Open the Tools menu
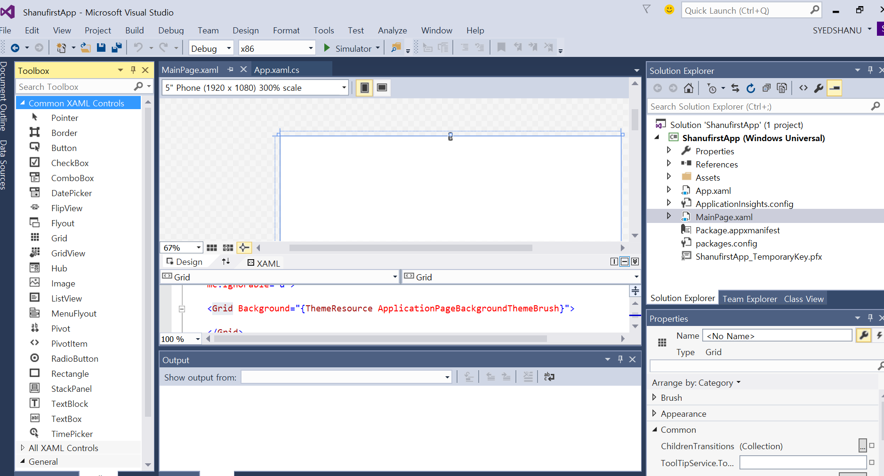The width and height of the screenshot is (884, 476). click(x=324, y=30)
